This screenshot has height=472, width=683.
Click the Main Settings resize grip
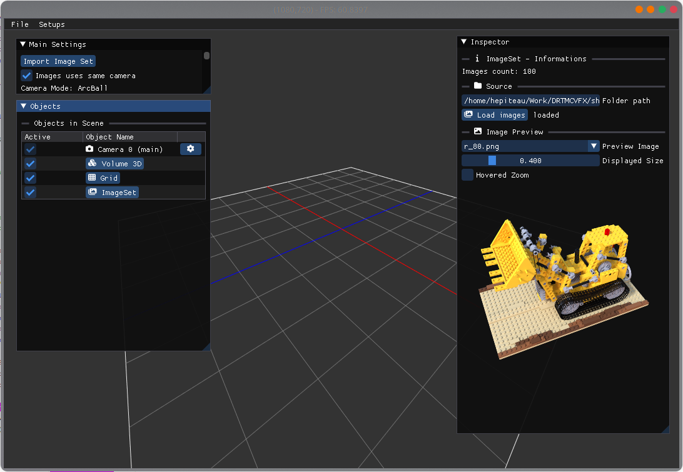point(207,89)
